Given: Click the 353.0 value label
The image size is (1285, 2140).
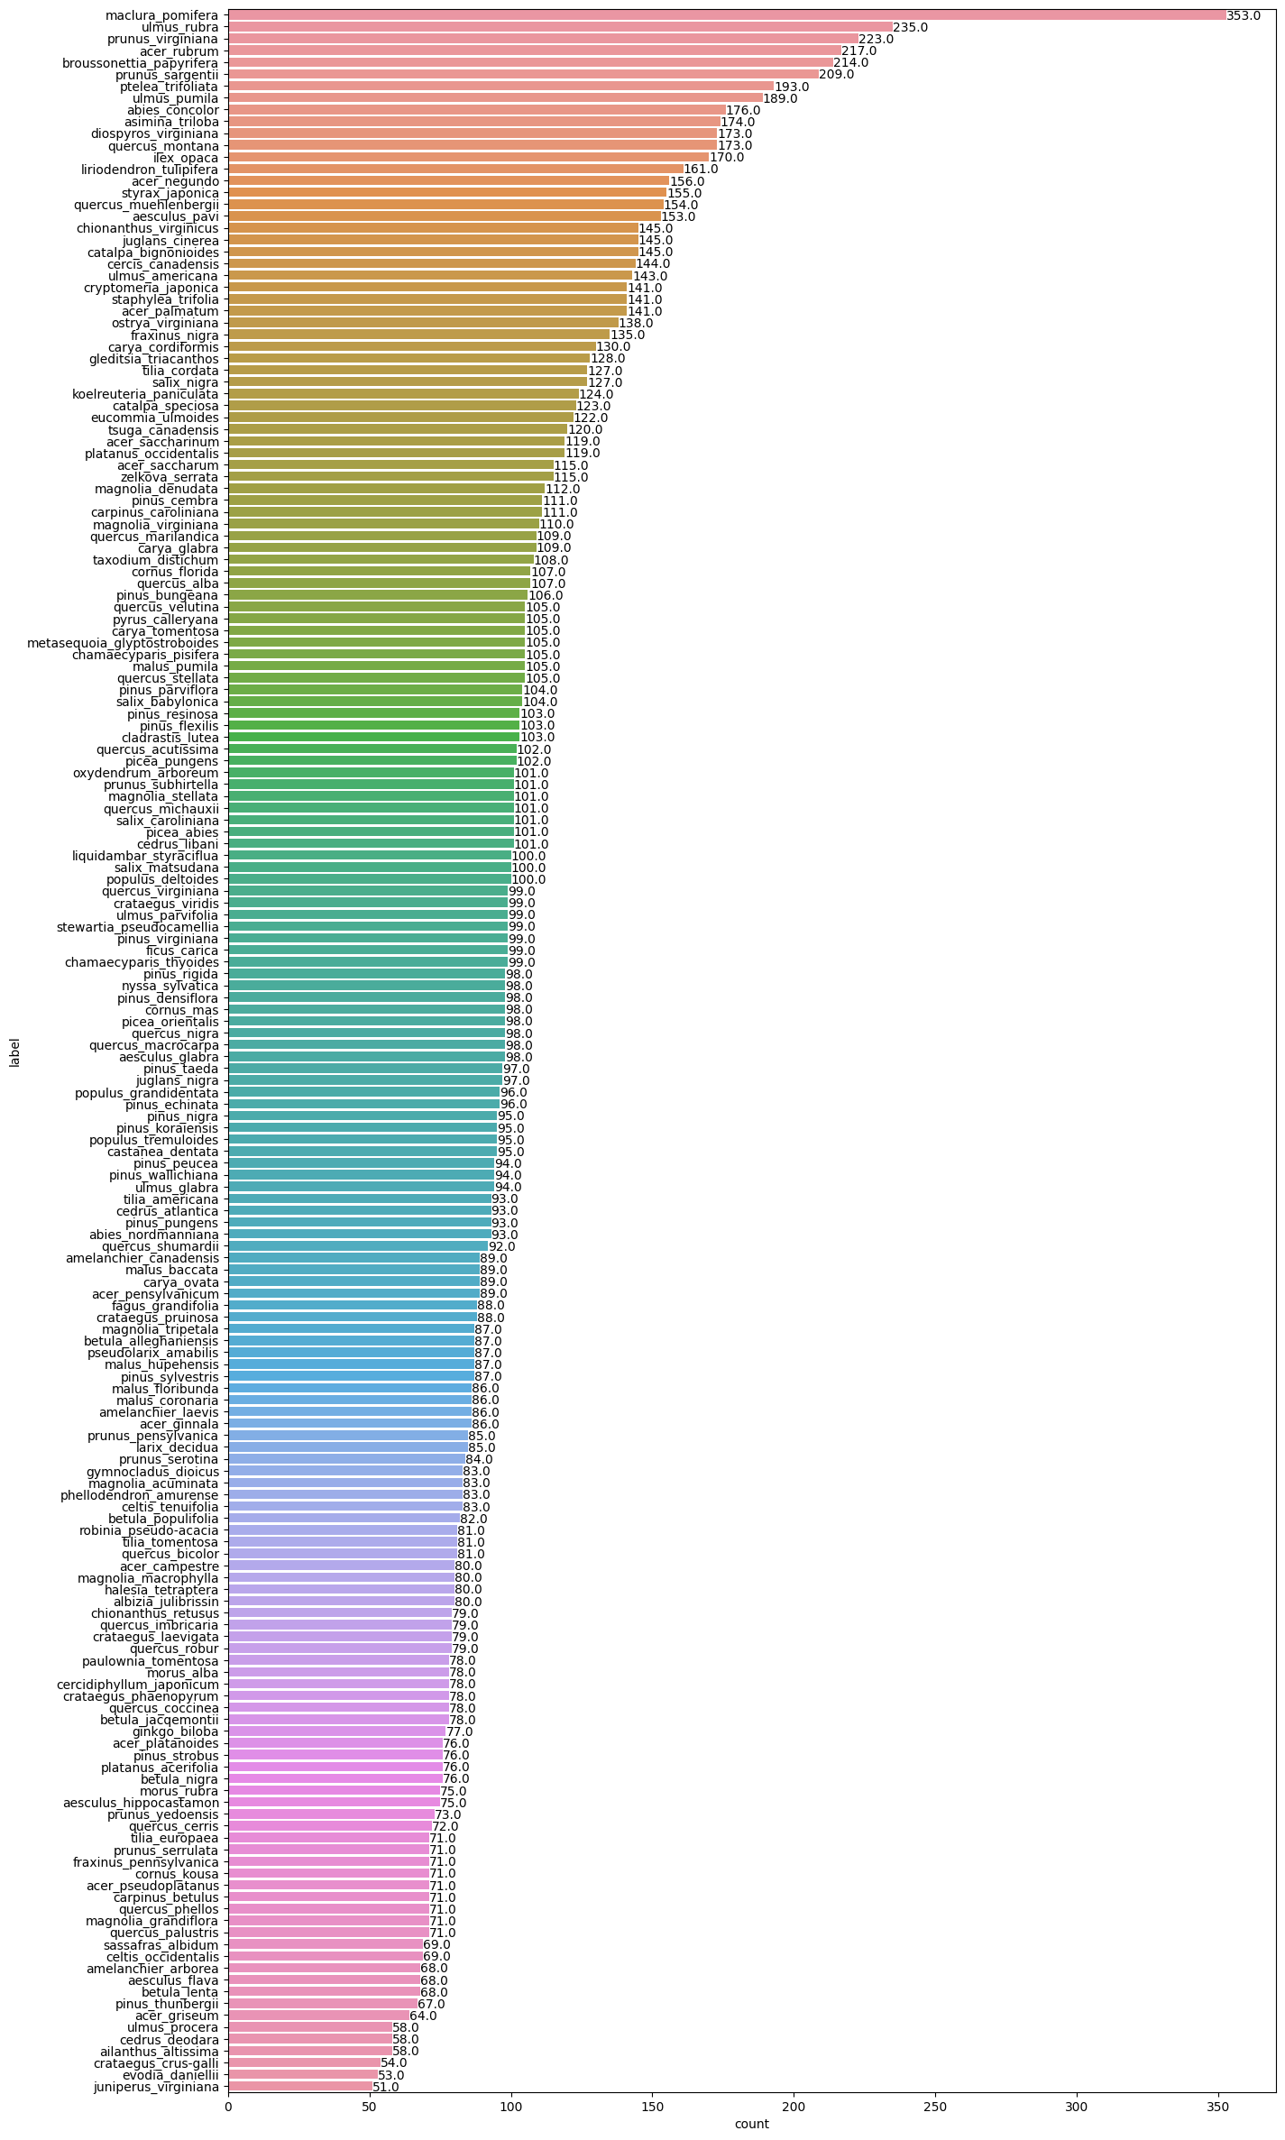Looking at the screenshot, I should click(x=1244, y=16).
